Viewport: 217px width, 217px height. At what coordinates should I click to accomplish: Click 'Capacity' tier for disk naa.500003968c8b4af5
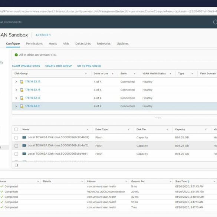click(142, 146)
